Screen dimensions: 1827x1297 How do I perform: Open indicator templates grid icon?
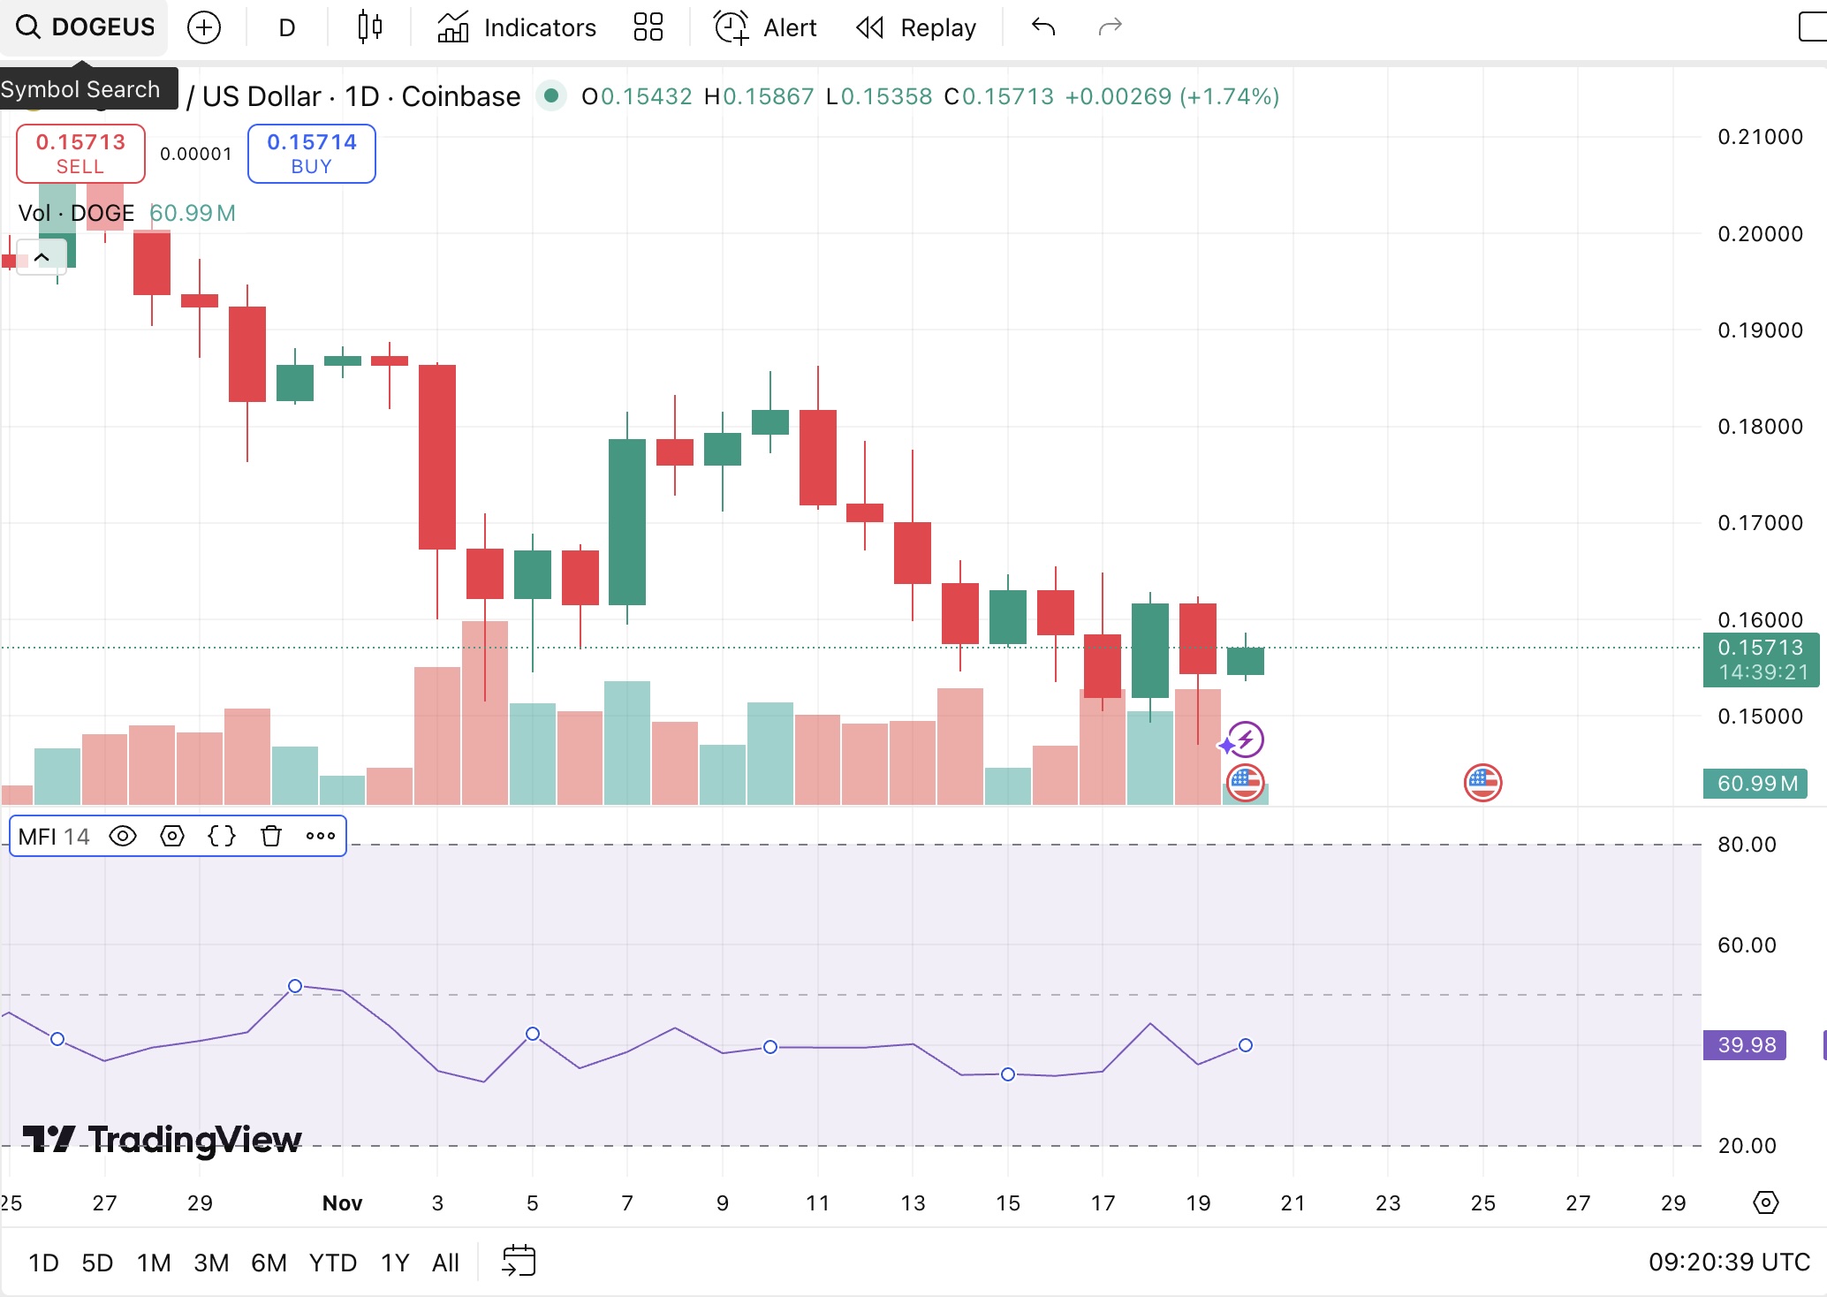[x=648, y=27]
